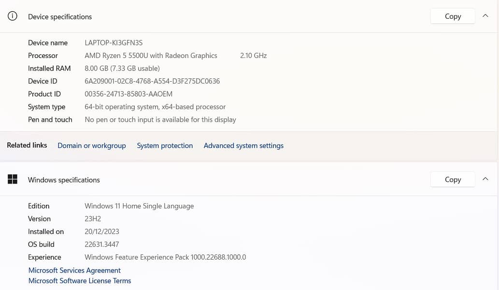Open Advanced system settings
The width and height of the screenshot is (499, 290).
pos(243,145)
